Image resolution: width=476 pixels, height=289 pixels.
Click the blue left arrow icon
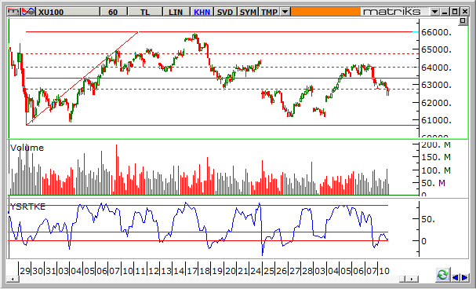click(455, 277)
